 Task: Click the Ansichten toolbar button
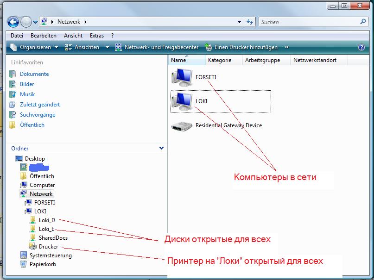coord(82,47)
